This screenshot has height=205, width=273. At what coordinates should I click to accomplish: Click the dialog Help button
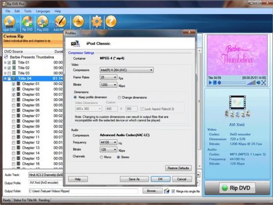78,179
